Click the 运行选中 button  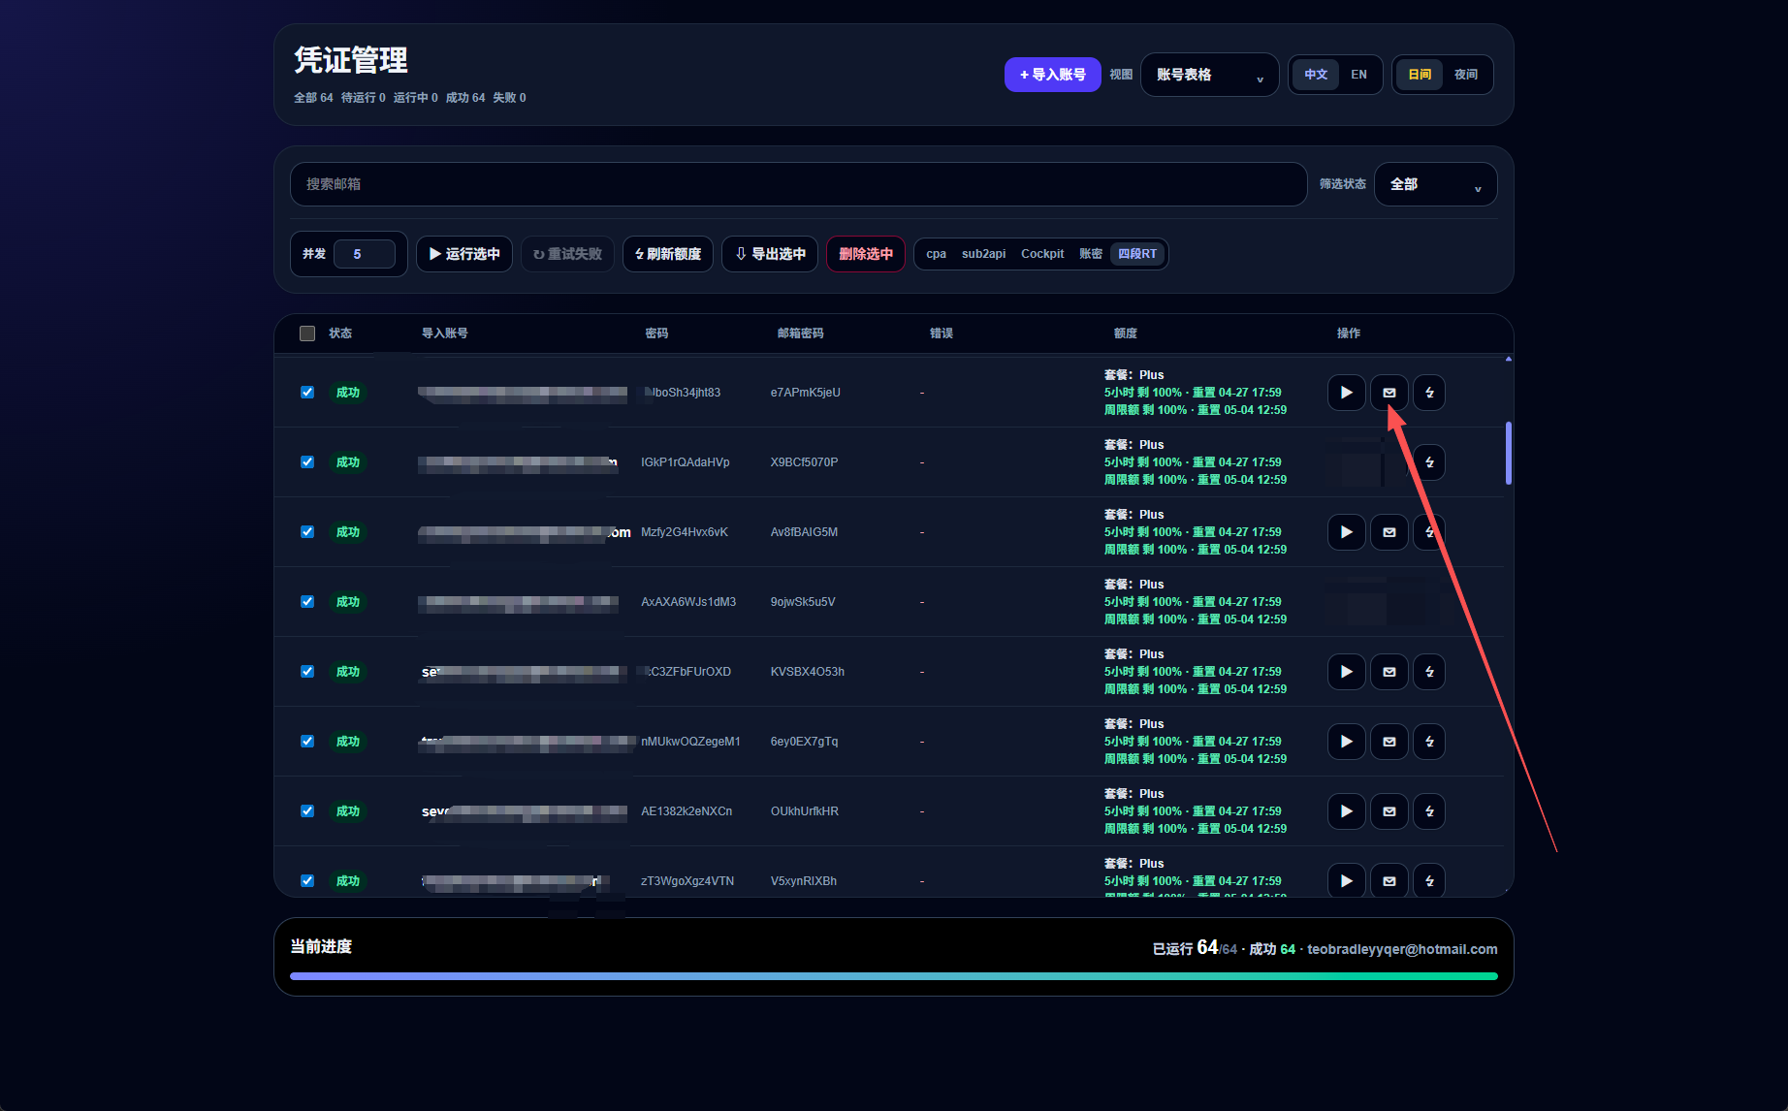(x=464, y=254)
